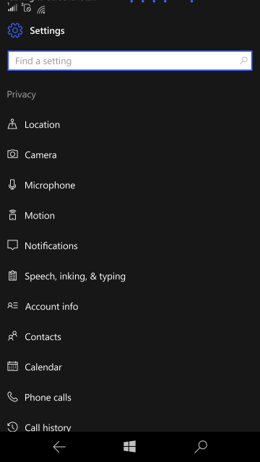Open Phone calls privacy settings
The image size is (260, 462).
coord(130,398)
